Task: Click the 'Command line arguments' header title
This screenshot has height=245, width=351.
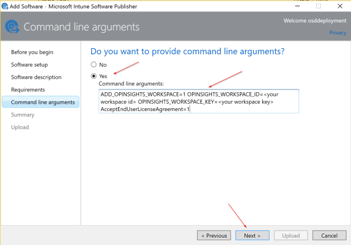Action: (x=81, y=27)
